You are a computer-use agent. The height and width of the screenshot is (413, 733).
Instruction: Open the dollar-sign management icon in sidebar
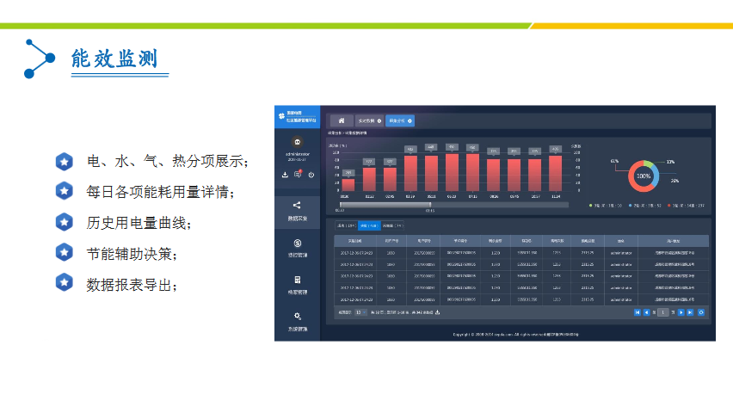click(297, 243)
